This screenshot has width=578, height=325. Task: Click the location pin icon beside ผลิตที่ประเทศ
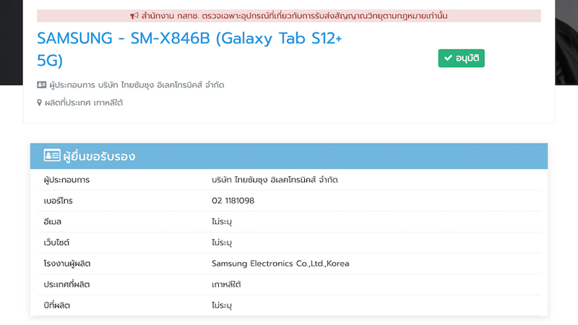click(x=40, y=103)
